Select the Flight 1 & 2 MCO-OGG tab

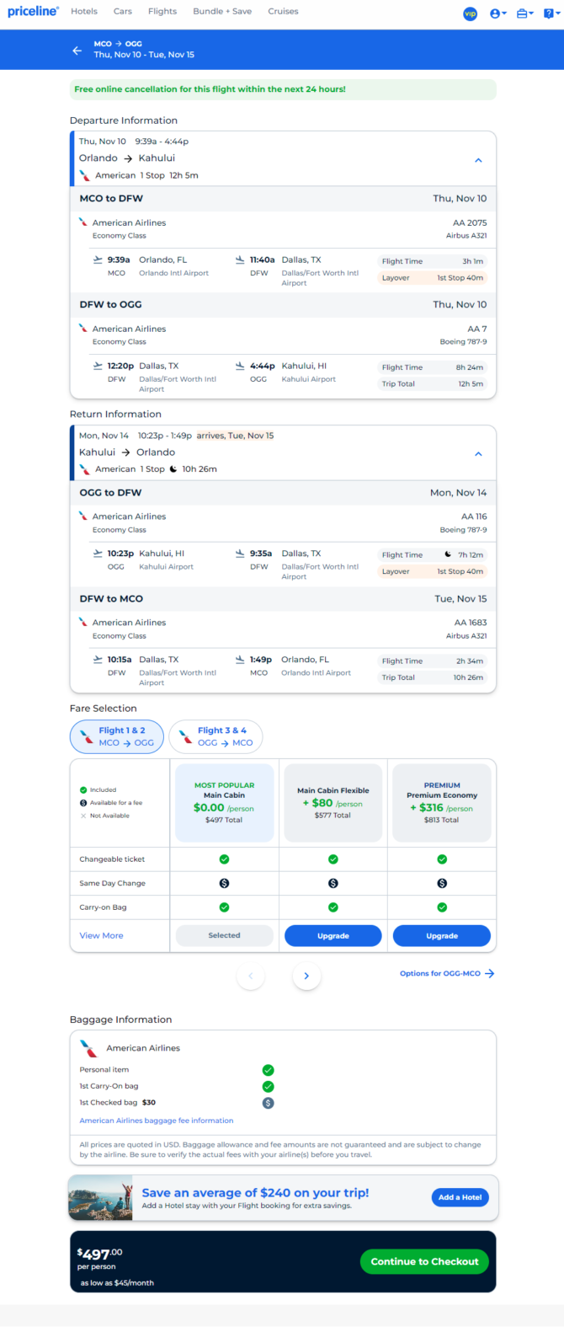pos(117,736)
